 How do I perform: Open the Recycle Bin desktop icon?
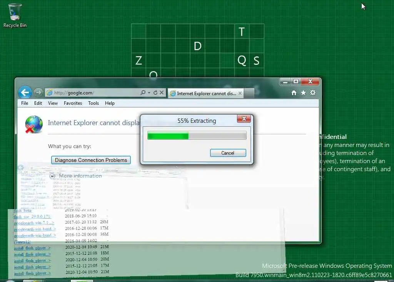pyautogui.click(x=15, y=15)
